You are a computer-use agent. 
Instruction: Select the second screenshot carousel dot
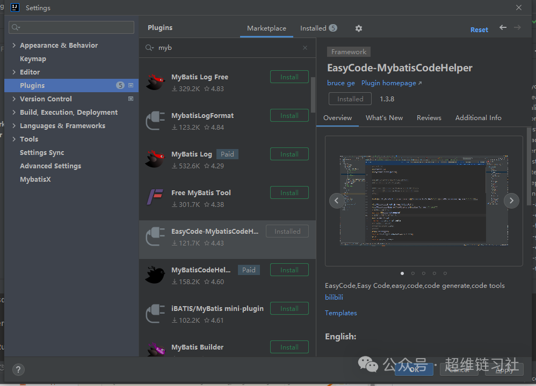point(413,273)
